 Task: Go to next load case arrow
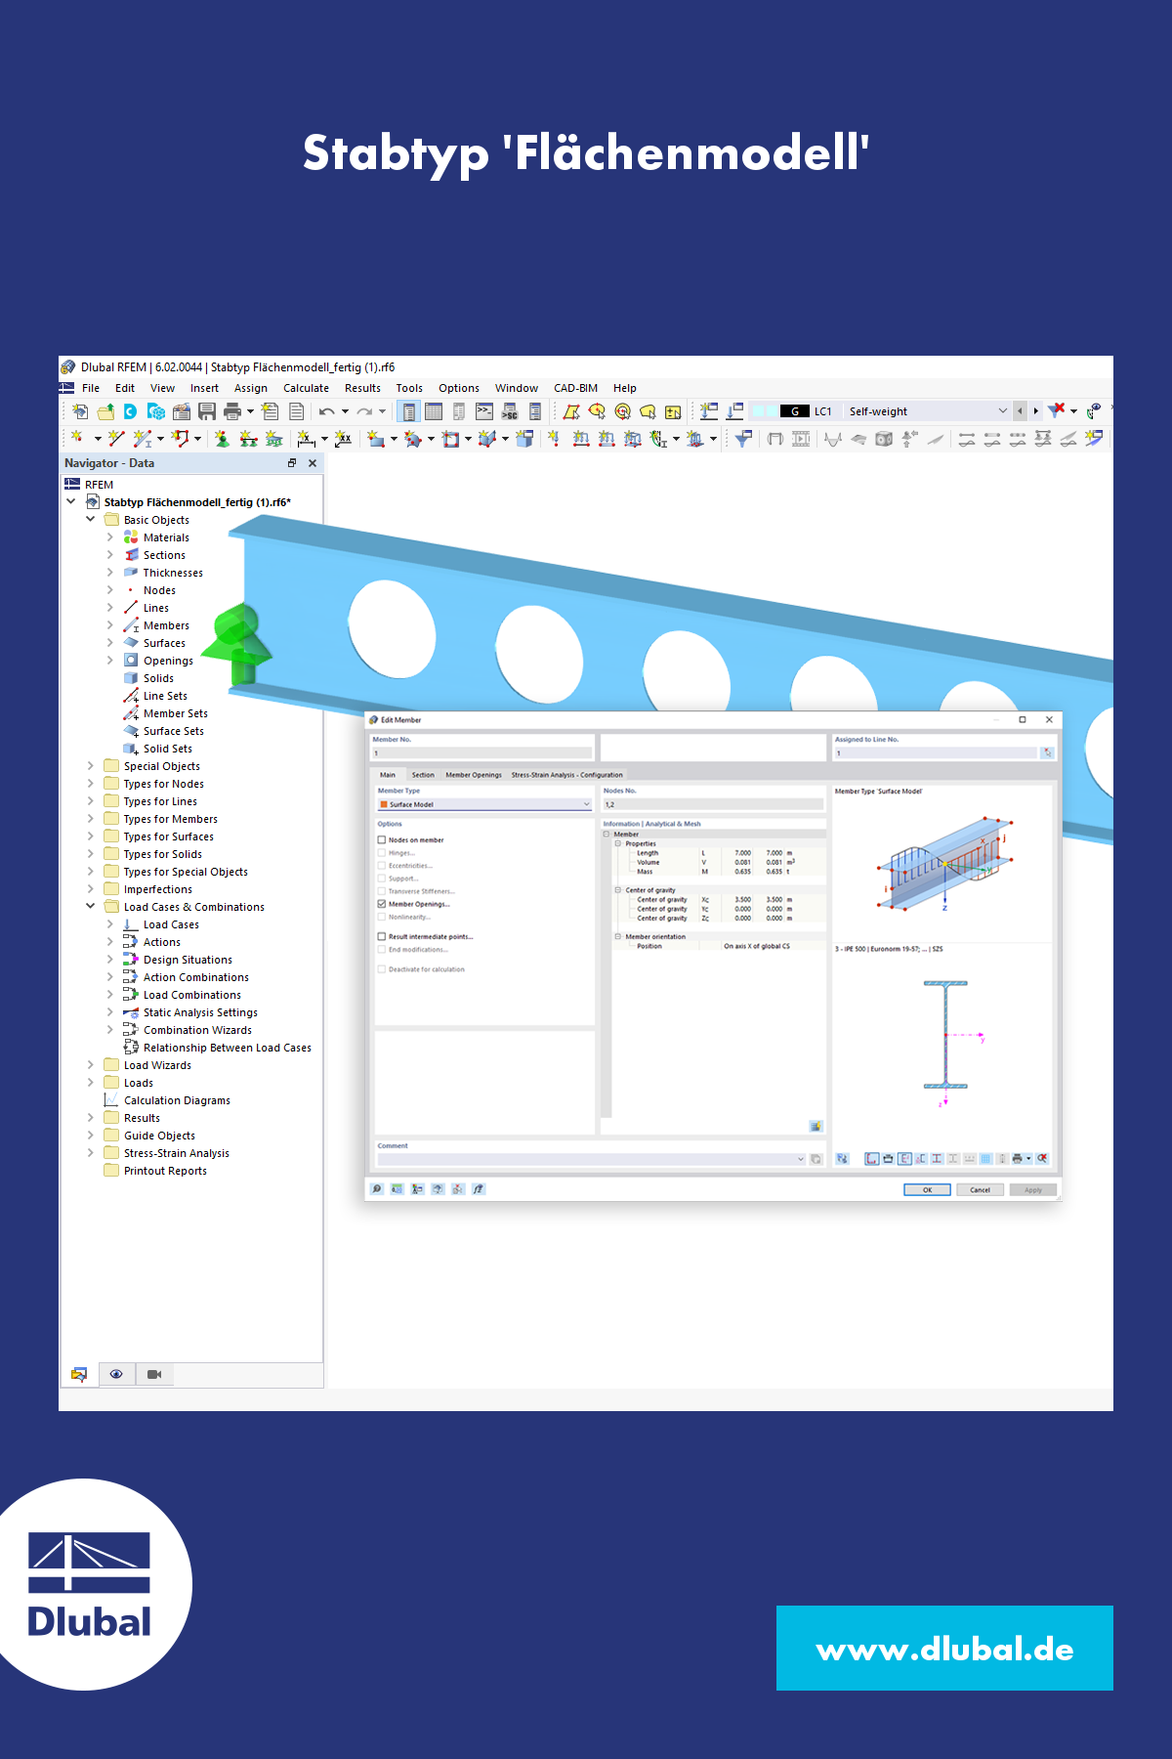(1035, 411)
